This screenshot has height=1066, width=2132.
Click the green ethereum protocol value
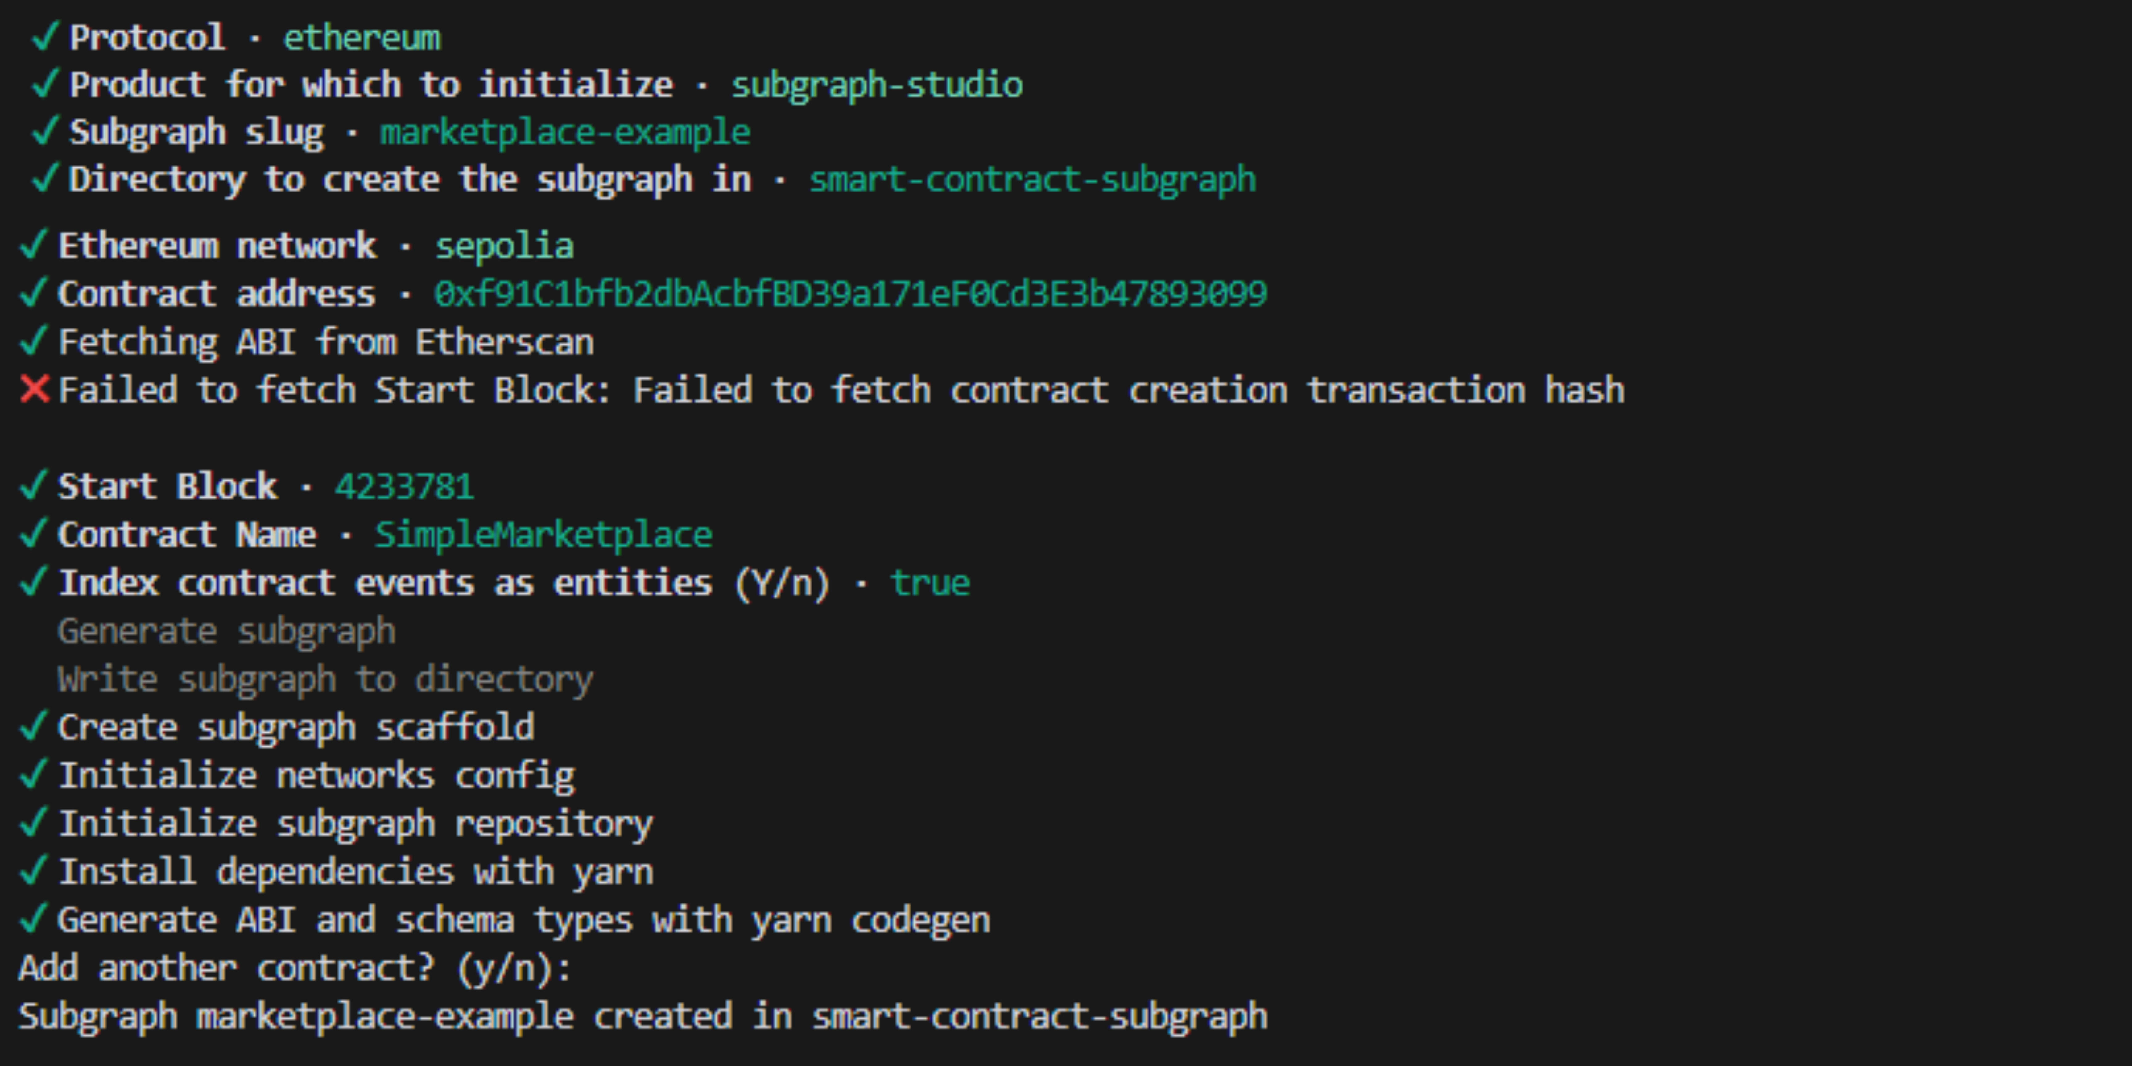coord(362,37)
